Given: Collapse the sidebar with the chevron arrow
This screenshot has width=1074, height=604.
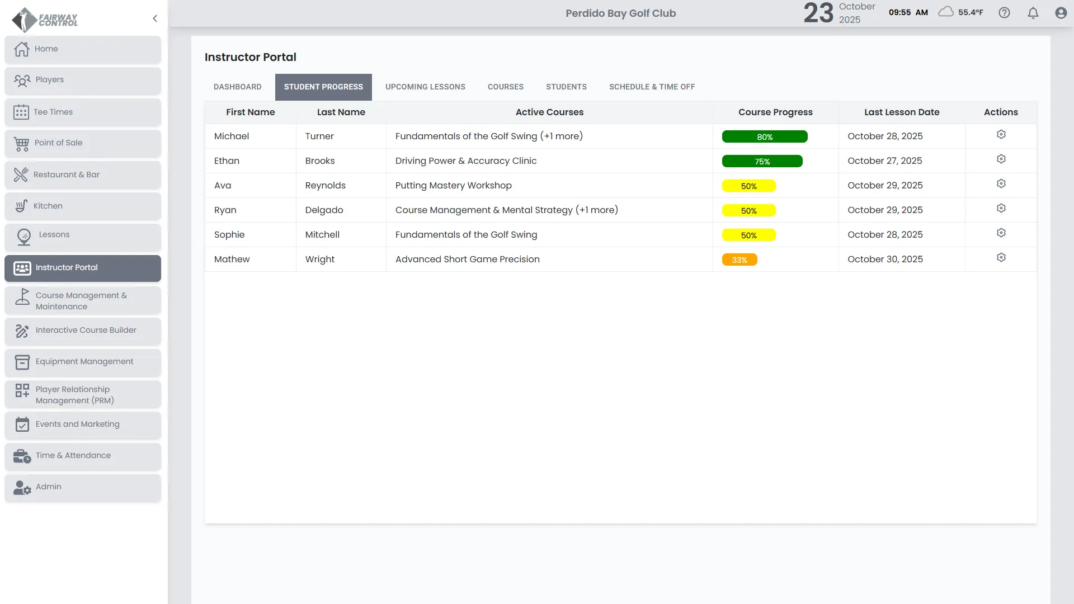Looking at the screenshot, I should pos(155,18).
